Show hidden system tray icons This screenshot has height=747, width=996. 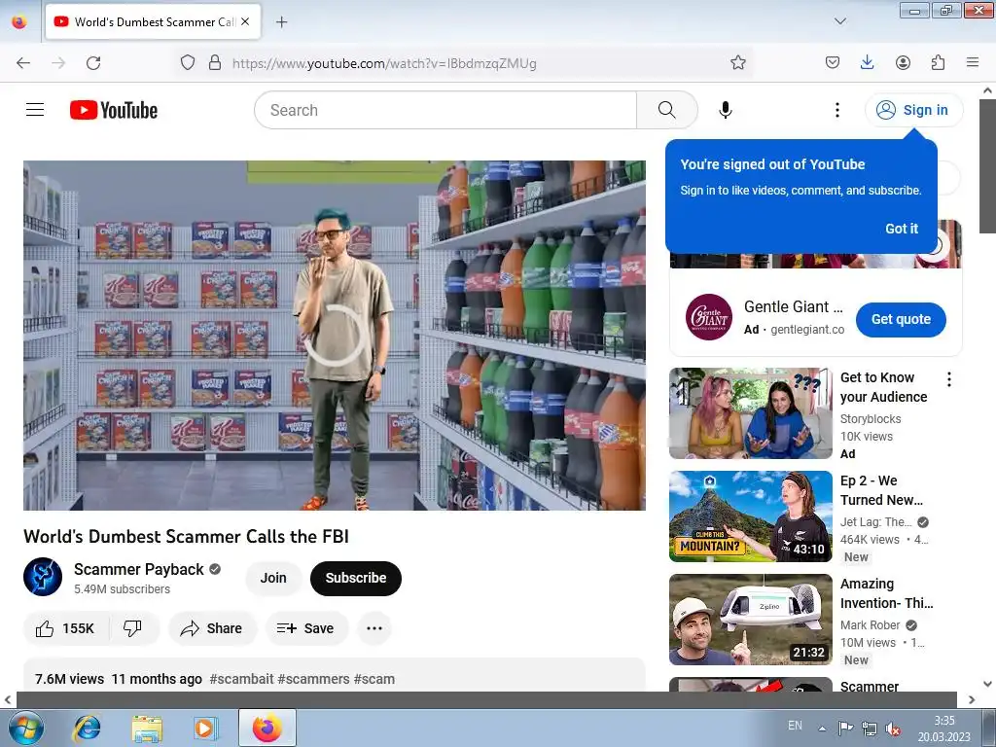(822, 729)
